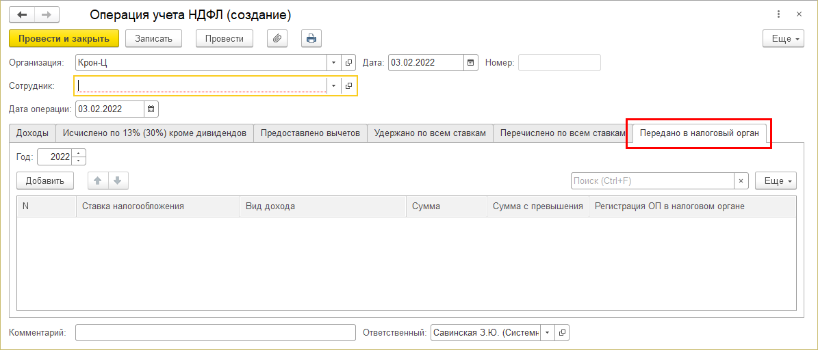
Task: Expand the Сотрудник dropdown list
Action: [333, 86]
